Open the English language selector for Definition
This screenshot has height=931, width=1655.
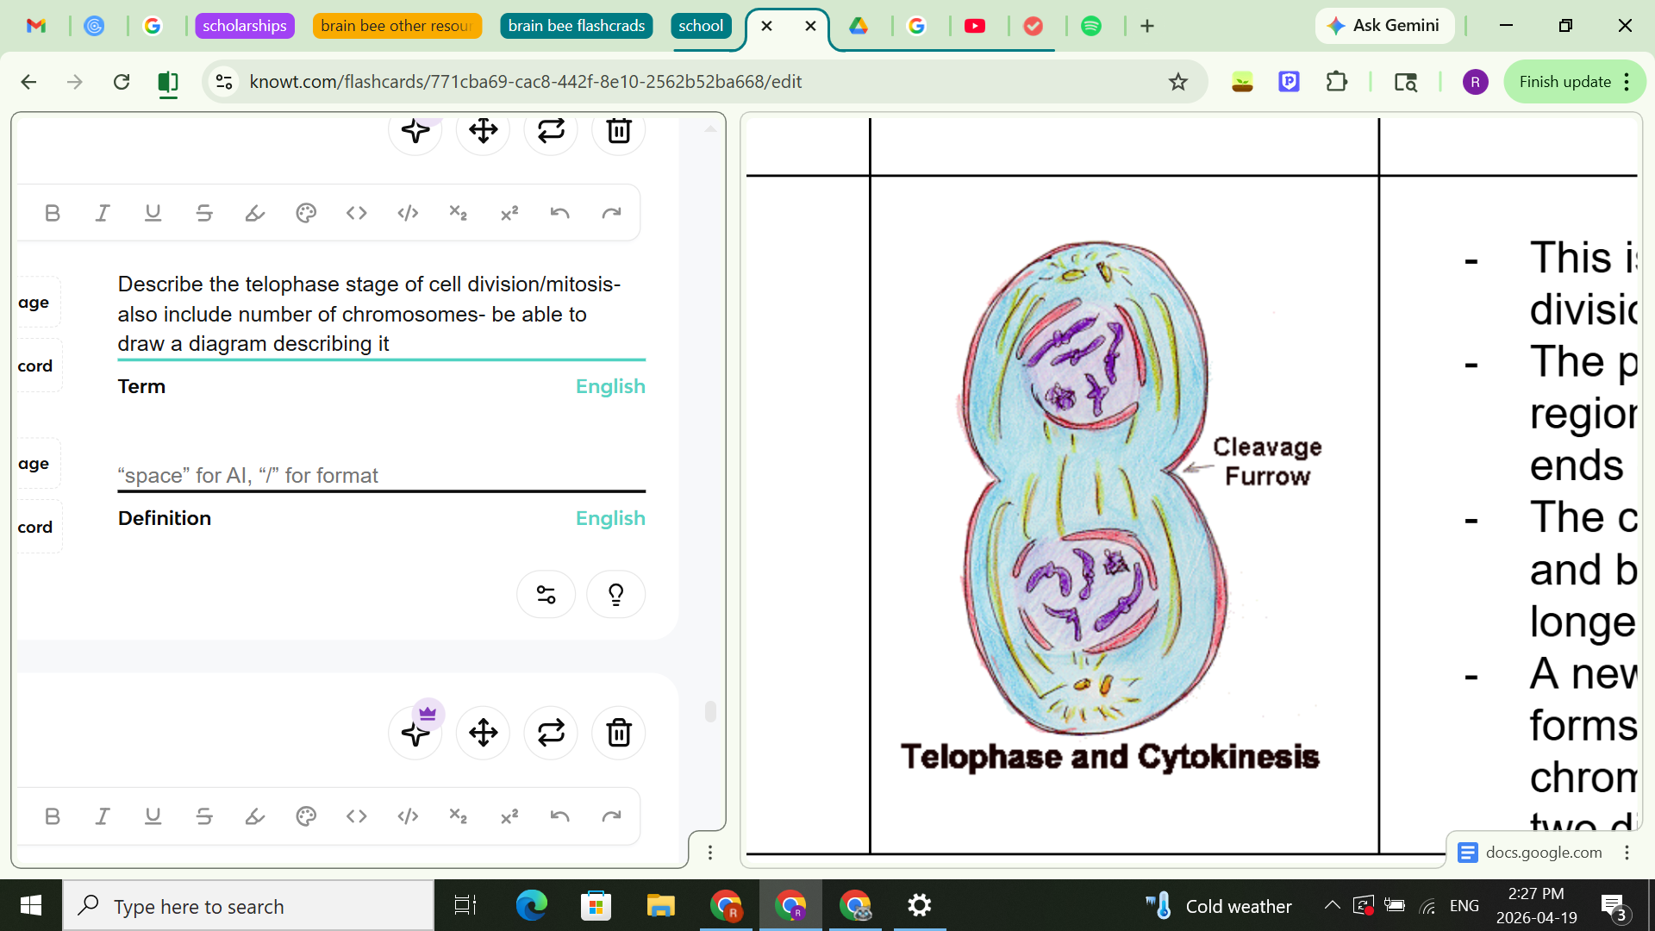(609, 518)
